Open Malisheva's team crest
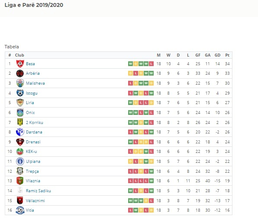The image size is (258, 219). [20, 83]
